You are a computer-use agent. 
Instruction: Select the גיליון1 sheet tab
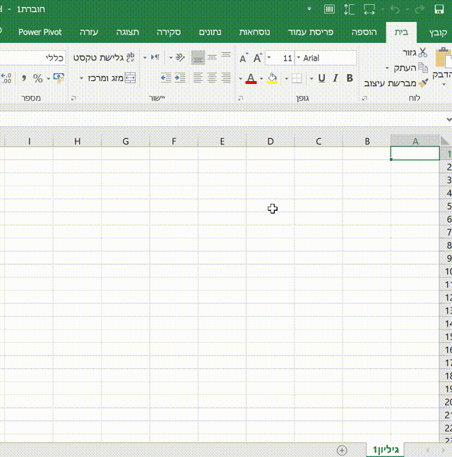386,450
